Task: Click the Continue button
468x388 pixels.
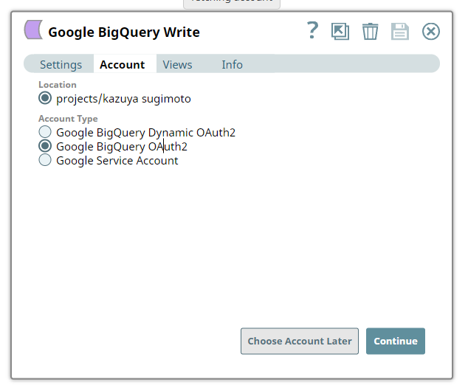Action: [x=396, y=341]
